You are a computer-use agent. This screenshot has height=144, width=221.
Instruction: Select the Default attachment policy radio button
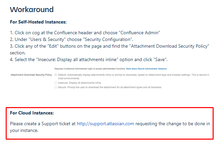pyautogui.click(x=56, y=75)
